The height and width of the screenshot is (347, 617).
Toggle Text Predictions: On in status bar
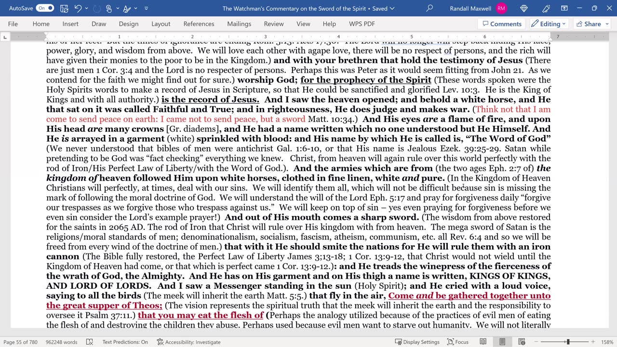click(x=125, y=342)
